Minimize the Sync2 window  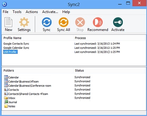tap(120, 4)
